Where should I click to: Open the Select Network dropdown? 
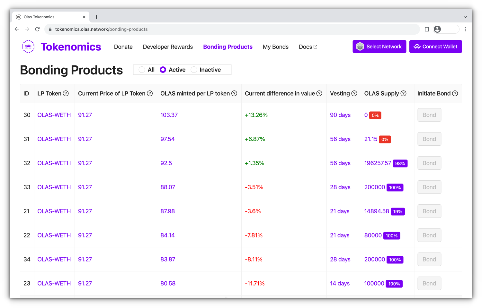click(x=379, y=47)
